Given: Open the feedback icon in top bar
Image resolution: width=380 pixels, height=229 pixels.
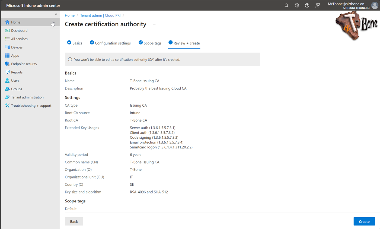Looking at the screenshot, I should 318,5.
